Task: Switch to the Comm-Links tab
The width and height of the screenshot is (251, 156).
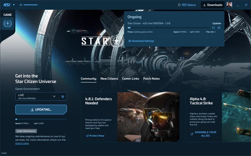Action: (x=131, y=79)
